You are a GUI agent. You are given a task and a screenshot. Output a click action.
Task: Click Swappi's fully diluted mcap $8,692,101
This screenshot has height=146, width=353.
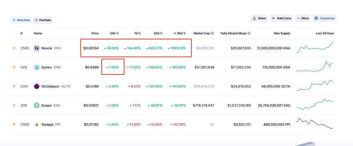pyautogui.click(x=242, y=125)
